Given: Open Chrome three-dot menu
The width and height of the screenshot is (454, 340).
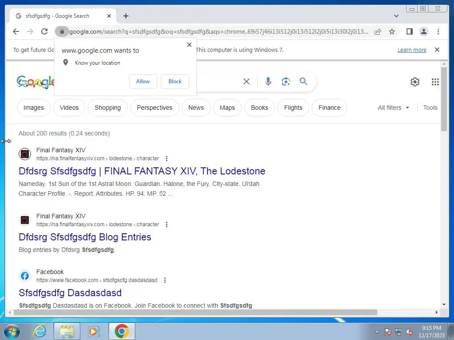Looking at the screenshot, I should [438, 31].
